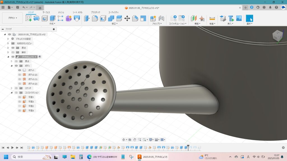
Task: Open the シート メタル tab
Action: tap(77, 12)
